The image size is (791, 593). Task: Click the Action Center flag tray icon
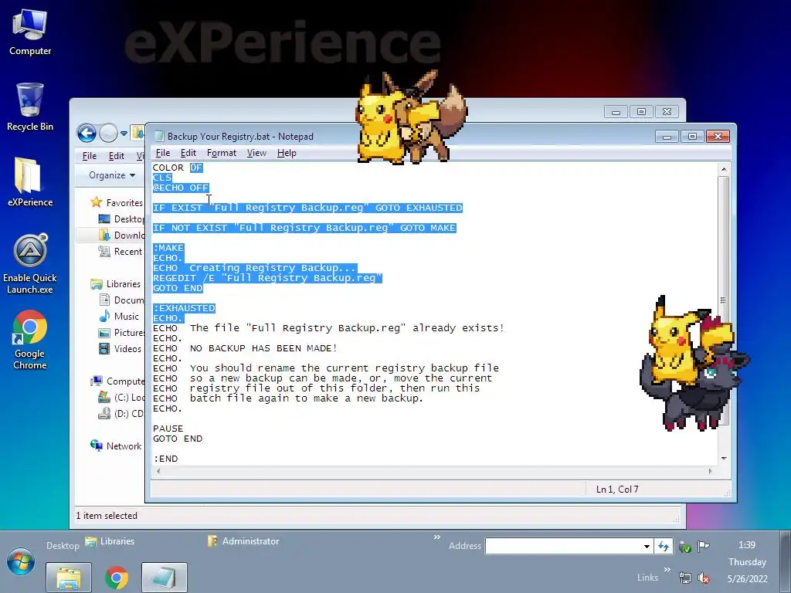(703, 546)
